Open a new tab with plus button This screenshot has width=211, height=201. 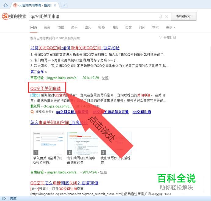64,5
